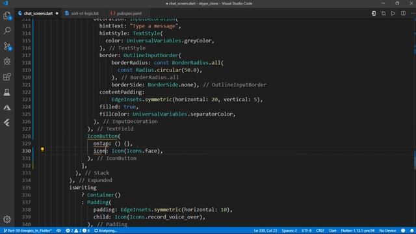Open the Search view in activity bar

coord(7,31)
